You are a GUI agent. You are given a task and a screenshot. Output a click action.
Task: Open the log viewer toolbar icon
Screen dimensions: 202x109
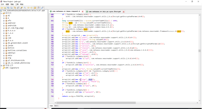pos(39,8)
